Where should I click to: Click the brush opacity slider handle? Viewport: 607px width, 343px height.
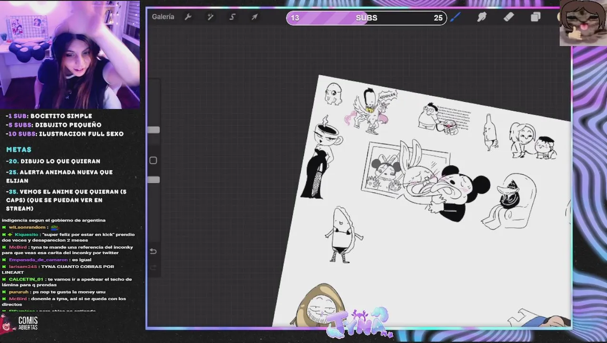[x=153, y=180]
